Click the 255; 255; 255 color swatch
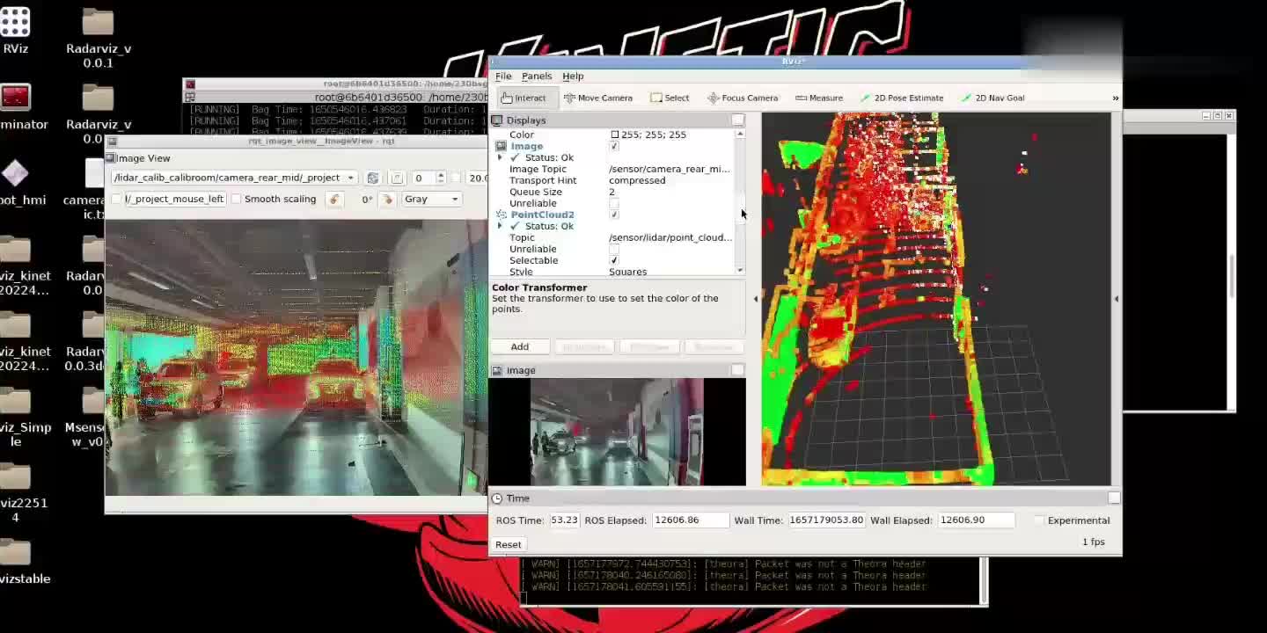 (x=614, y=135)
